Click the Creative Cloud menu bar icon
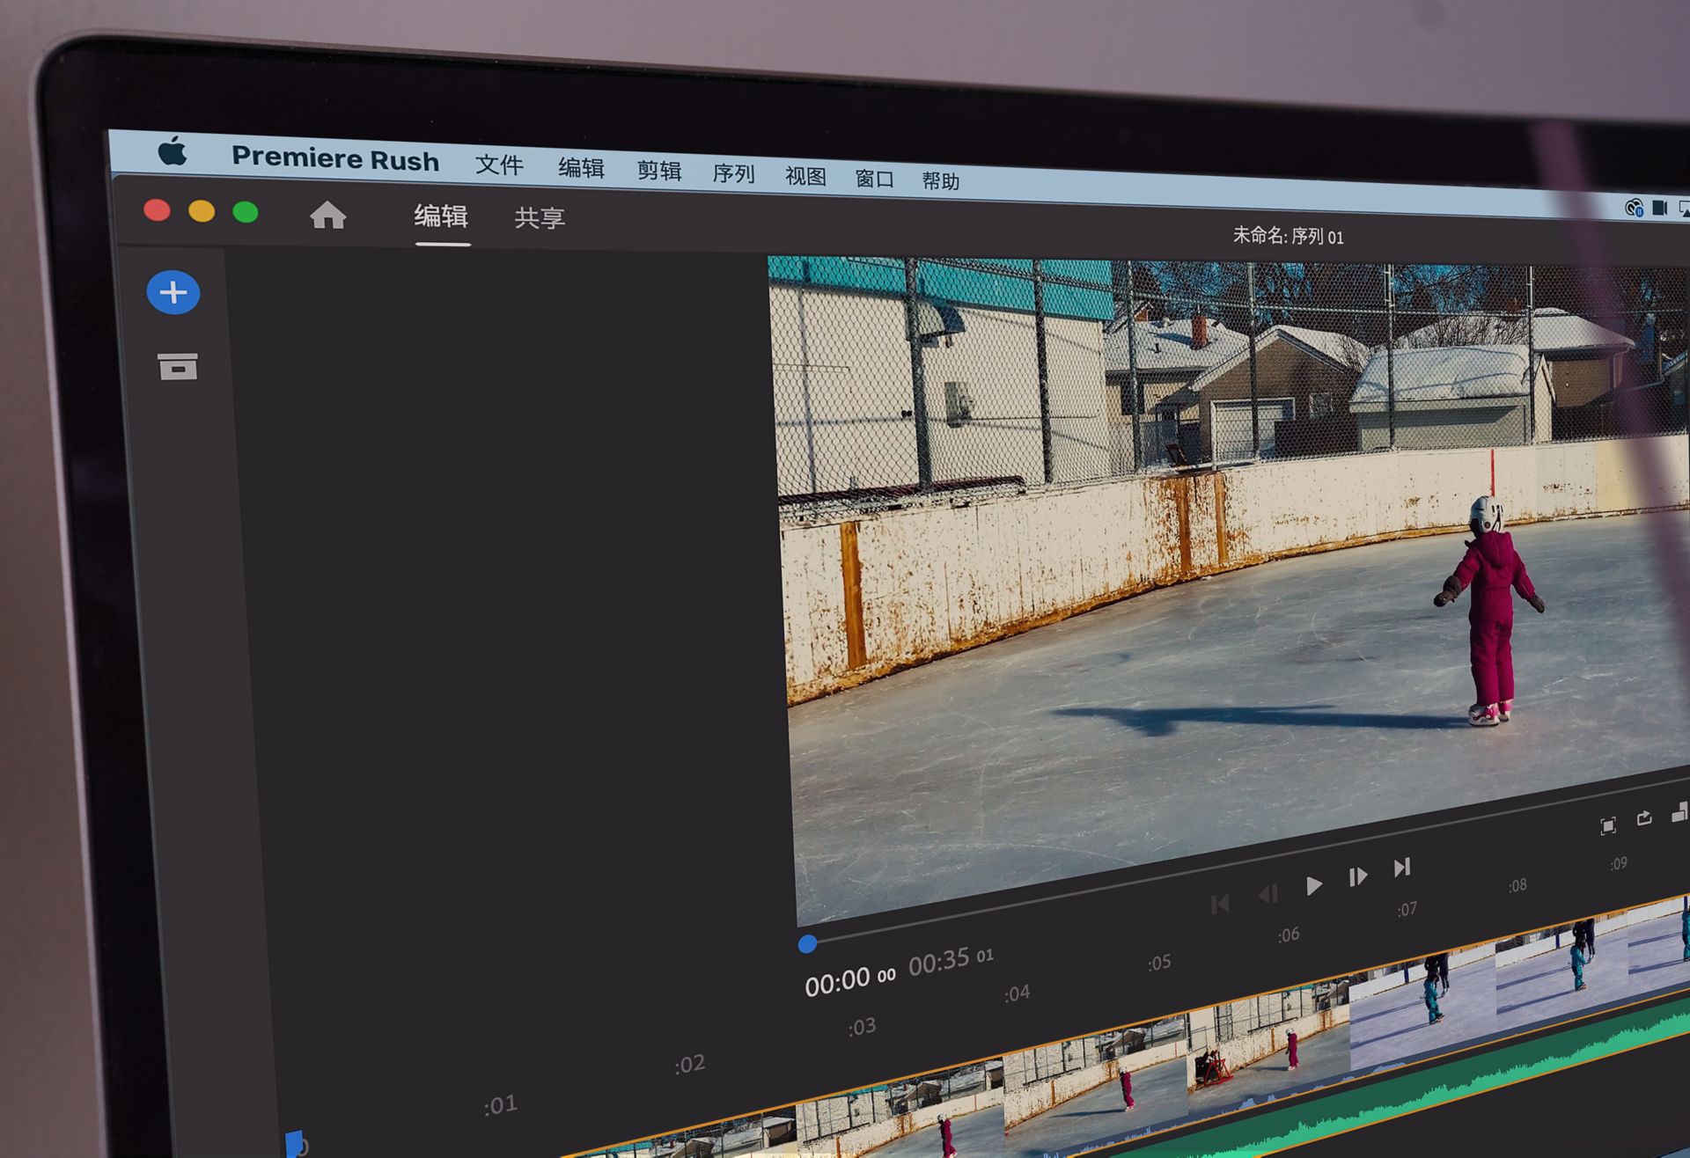Image resolution: width=1690 pixels, height=1158 pixels. click(1633, 208)
